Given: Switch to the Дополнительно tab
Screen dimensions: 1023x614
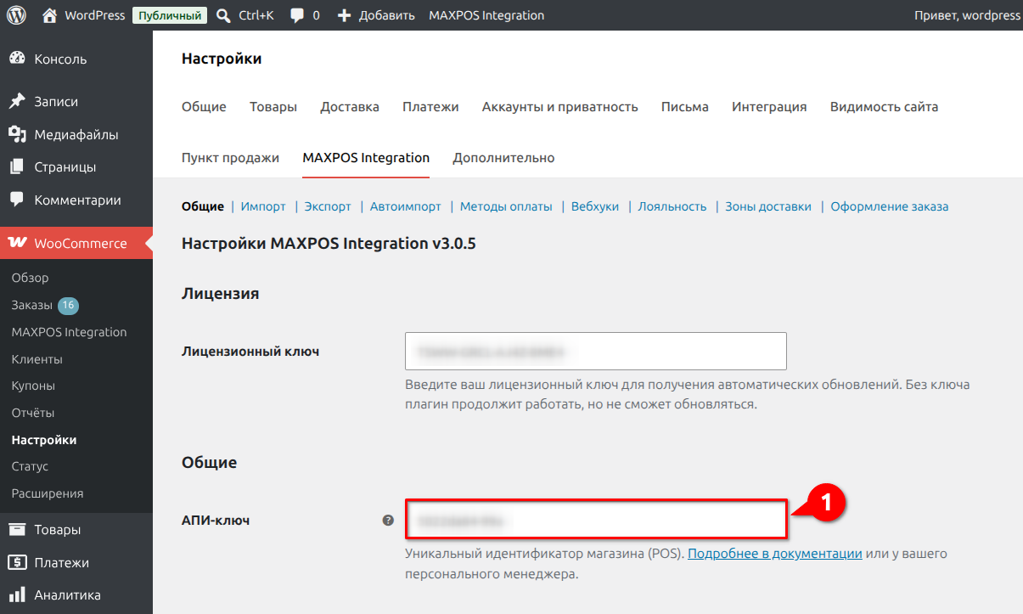Looking at the screenshot, I should (503, 158).
